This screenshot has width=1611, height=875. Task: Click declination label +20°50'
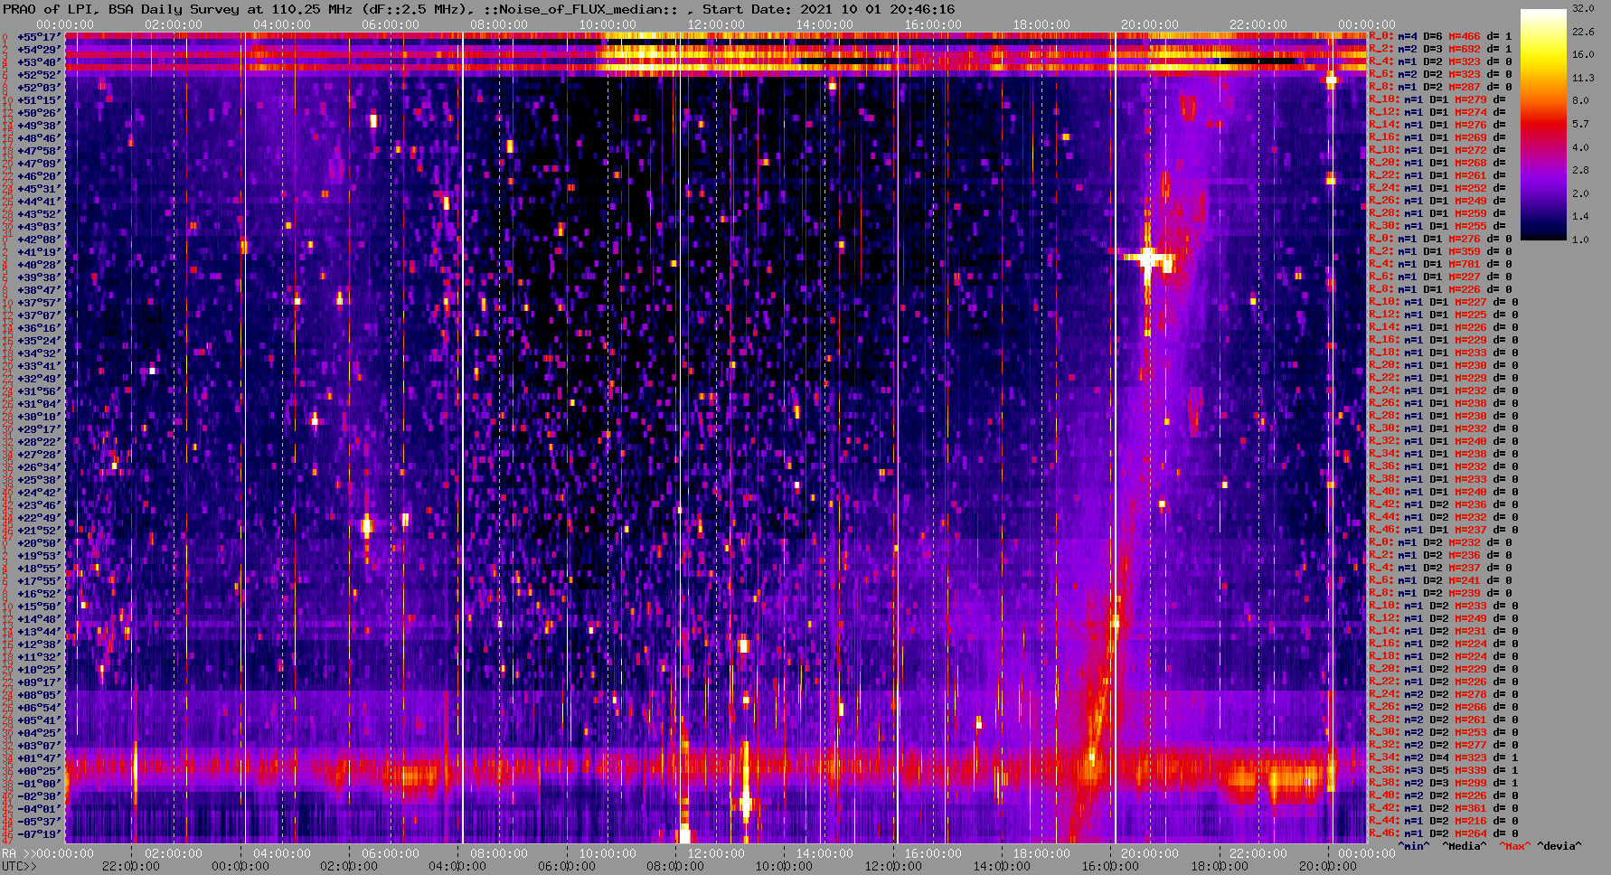[x=38, y=543]
